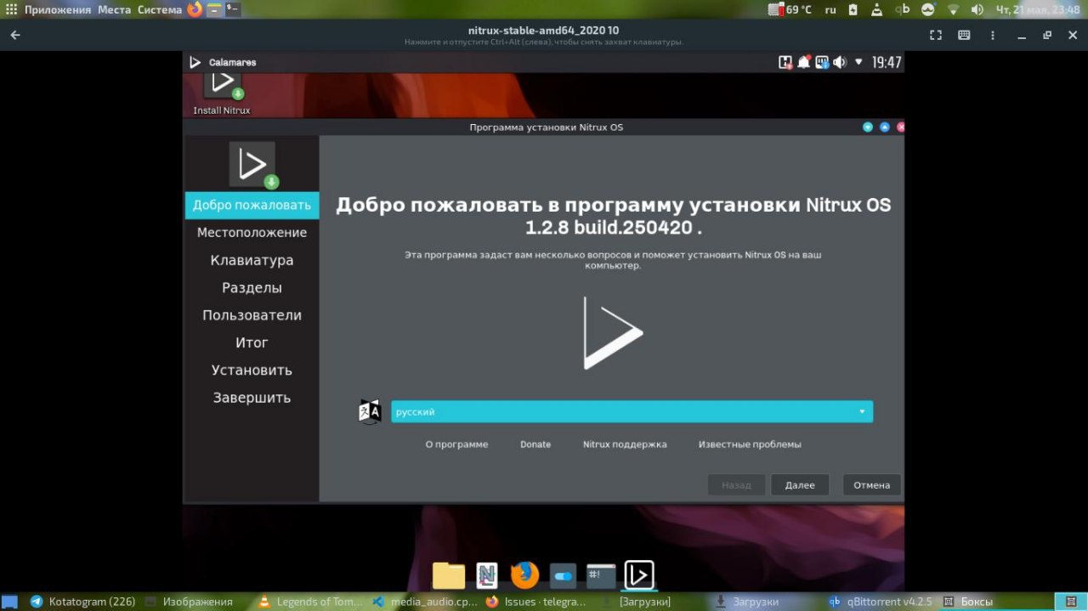
Task: Open the folder icon in guest dock
Action: tap(449, 575)
